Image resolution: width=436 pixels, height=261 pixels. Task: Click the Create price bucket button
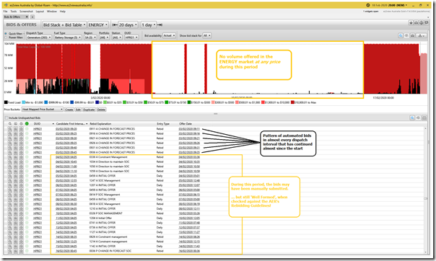(x=69, y=110)
